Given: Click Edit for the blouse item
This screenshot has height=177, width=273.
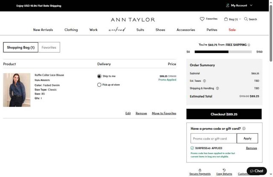Looking at the screenshot, I should click(x=128, y=113).
